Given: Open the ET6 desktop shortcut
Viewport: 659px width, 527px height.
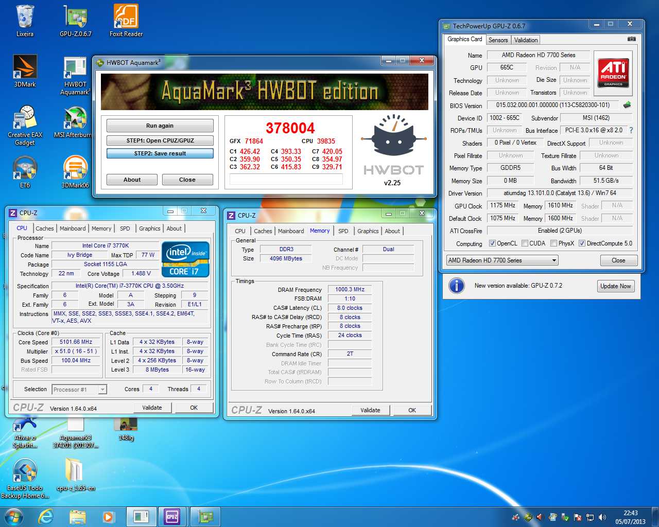Looking at the screenshot, I should click(25, 172).
